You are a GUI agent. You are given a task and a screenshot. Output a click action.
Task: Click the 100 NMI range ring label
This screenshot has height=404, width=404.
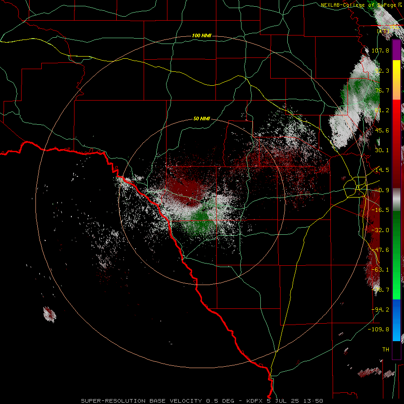point(202,35)
